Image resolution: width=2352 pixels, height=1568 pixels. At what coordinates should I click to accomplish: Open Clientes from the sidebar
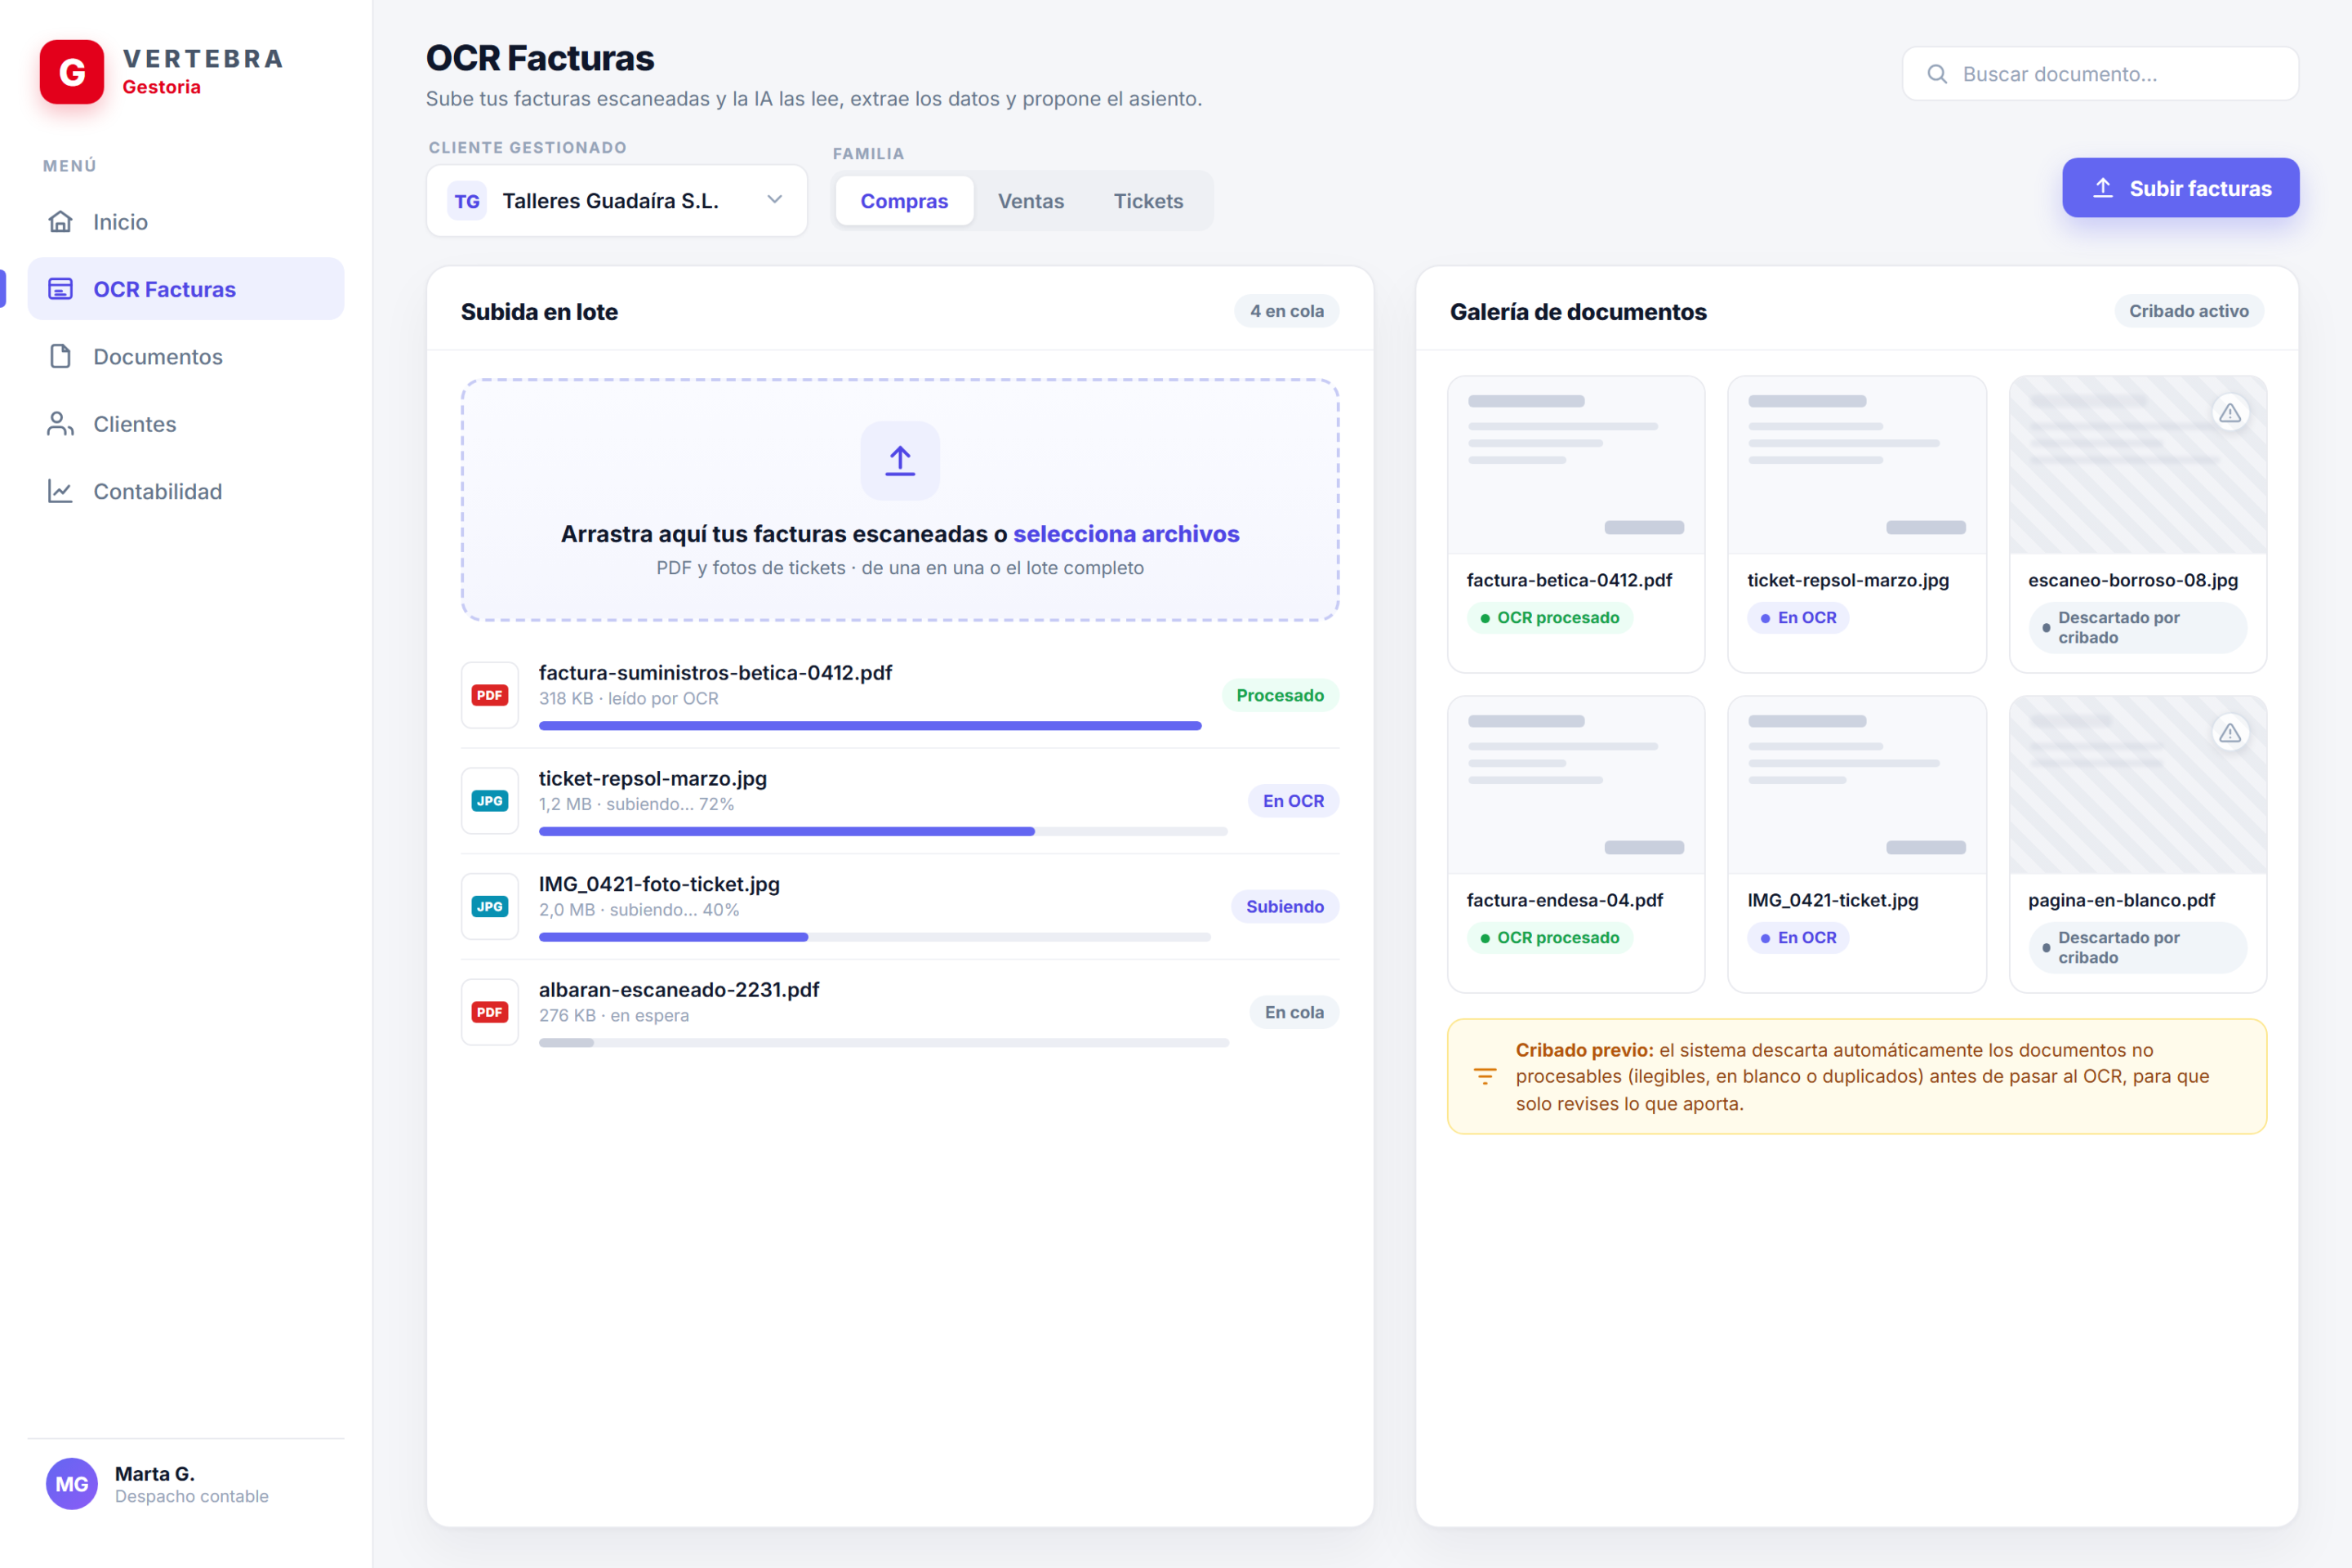[186, 424]
